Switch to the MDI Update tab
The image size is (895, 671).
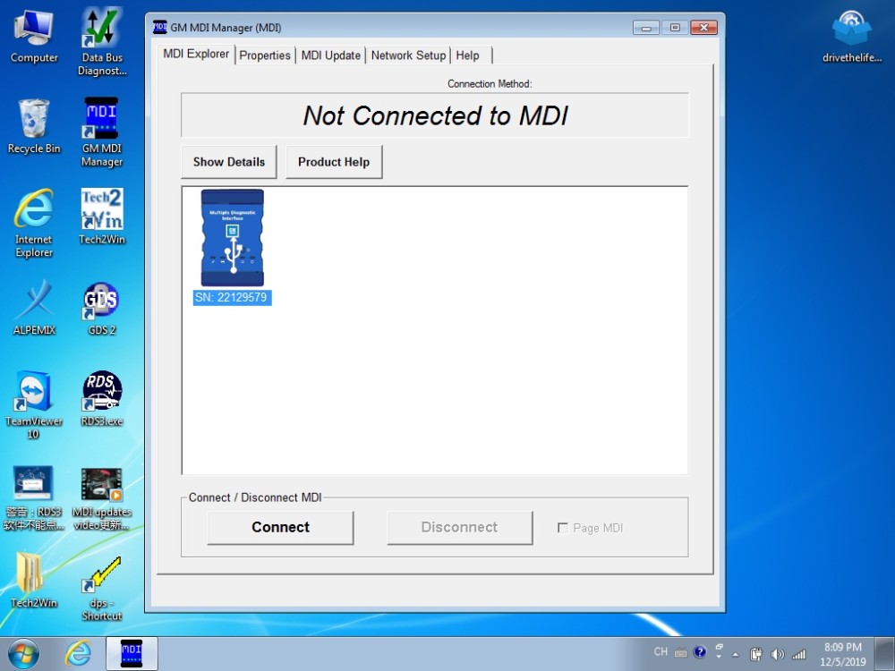pos(330,55)
